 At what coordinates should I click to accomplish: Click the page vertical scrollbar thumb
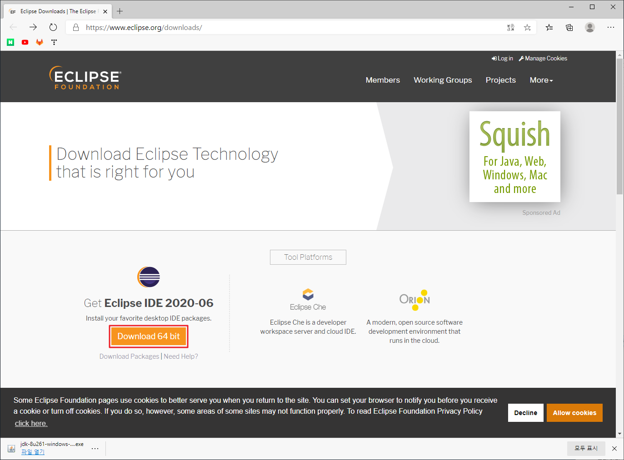(x=620, y=126)
